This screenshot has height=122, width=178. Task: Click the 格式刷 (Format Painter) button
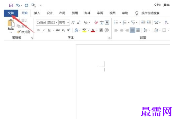(x=24, y=32)
